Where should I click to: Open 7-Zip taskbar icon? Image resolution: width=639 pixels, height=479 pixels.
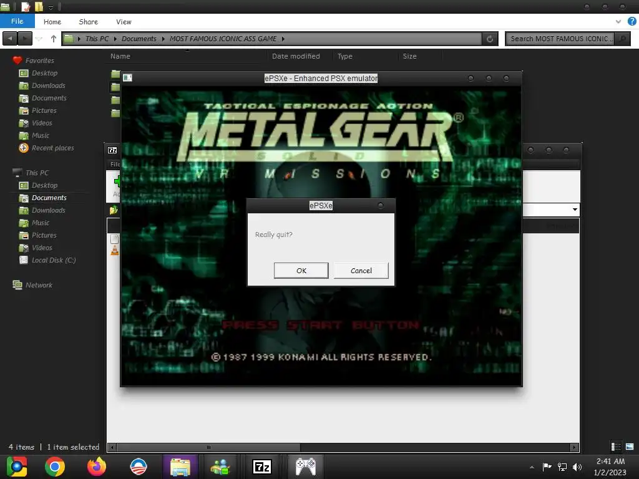[x=261, y=467]
